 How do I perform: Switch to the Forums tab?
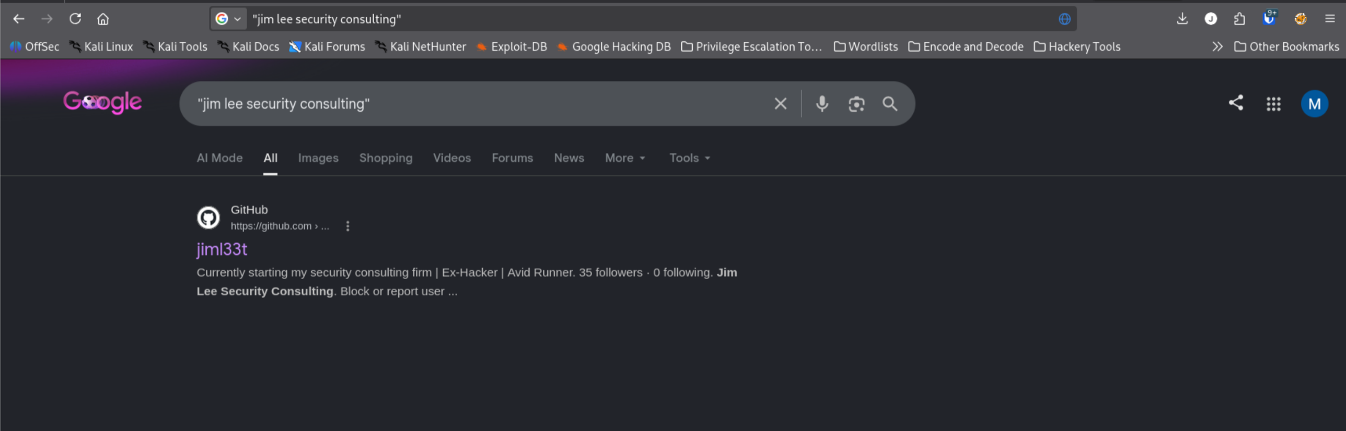click(x=512, y=158)
